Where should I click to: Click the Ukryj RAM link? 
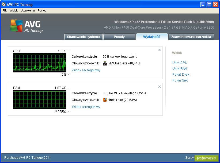[x=180, y=68]
